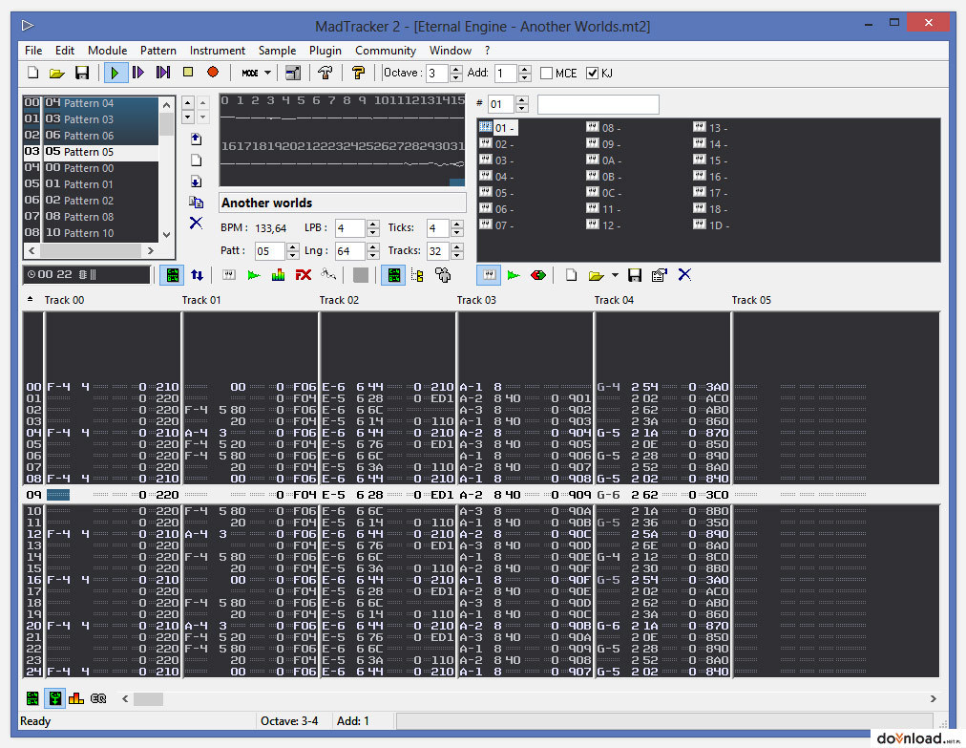This screenshot has height=748, width=966.
Task: Increase the Ticks value with the up arrow
Action: (x=456, y=224)
